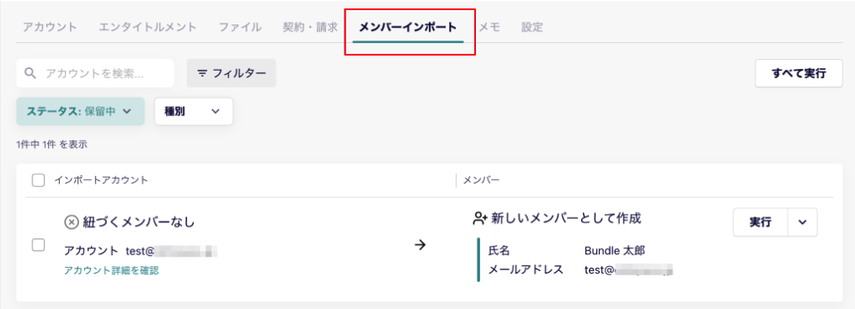
Task: Click the アカウント詳細を確認 link
Action: coord(111,270)
